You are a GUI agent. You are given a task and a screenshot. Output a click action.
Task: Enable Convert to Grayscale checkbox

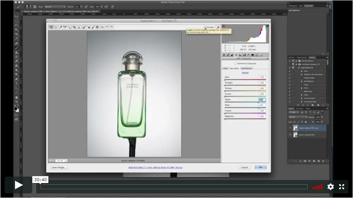coord(235,64)
